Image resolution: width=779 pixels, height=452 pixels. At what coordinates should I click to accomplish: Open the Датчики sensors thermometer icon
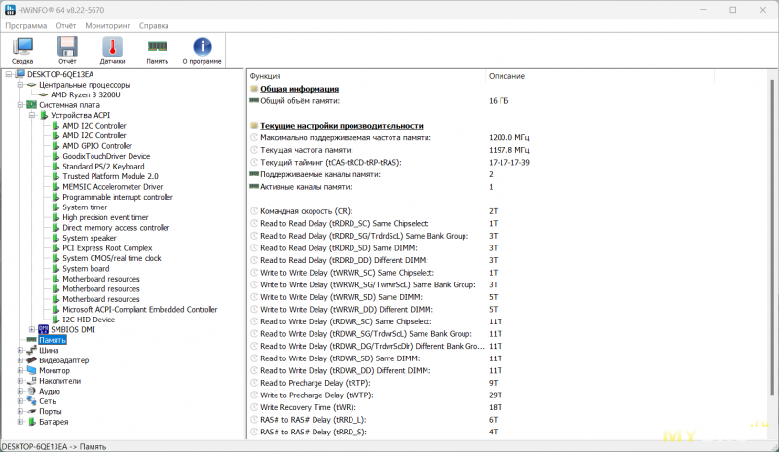tap(112, 51)
